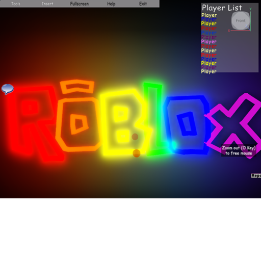Image resolution: width=261 pixels, height=261 pixels.
Task: Open the chat speech bubble icon
Action: click(x=8, y=89)
